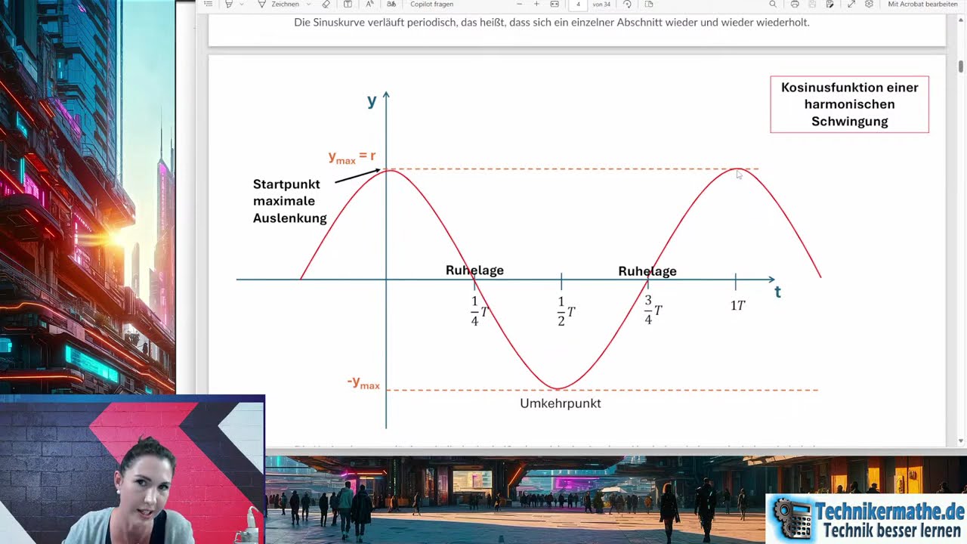The width and height of the screenshot is (967, 544).
Task: Open the PDF settings gear icon
Action: click(x=869, y=5)
